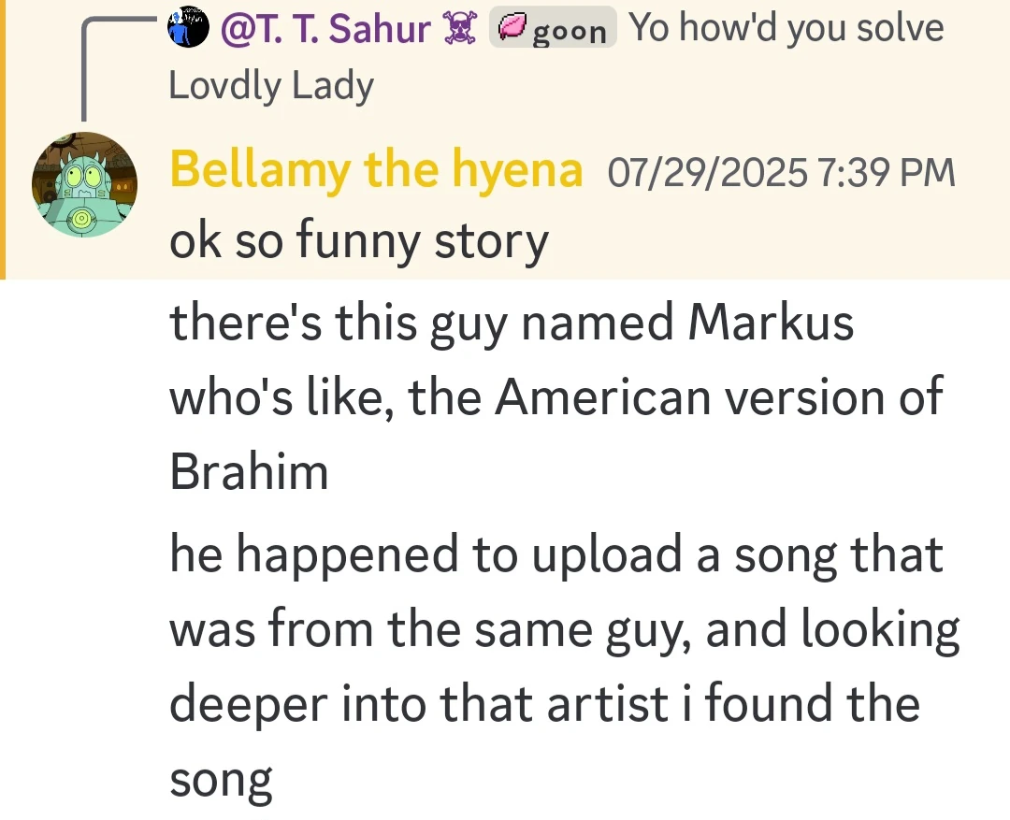Click the "Lovdly Lady" reply preview text

pyautogui.click(x=271, y=87)
